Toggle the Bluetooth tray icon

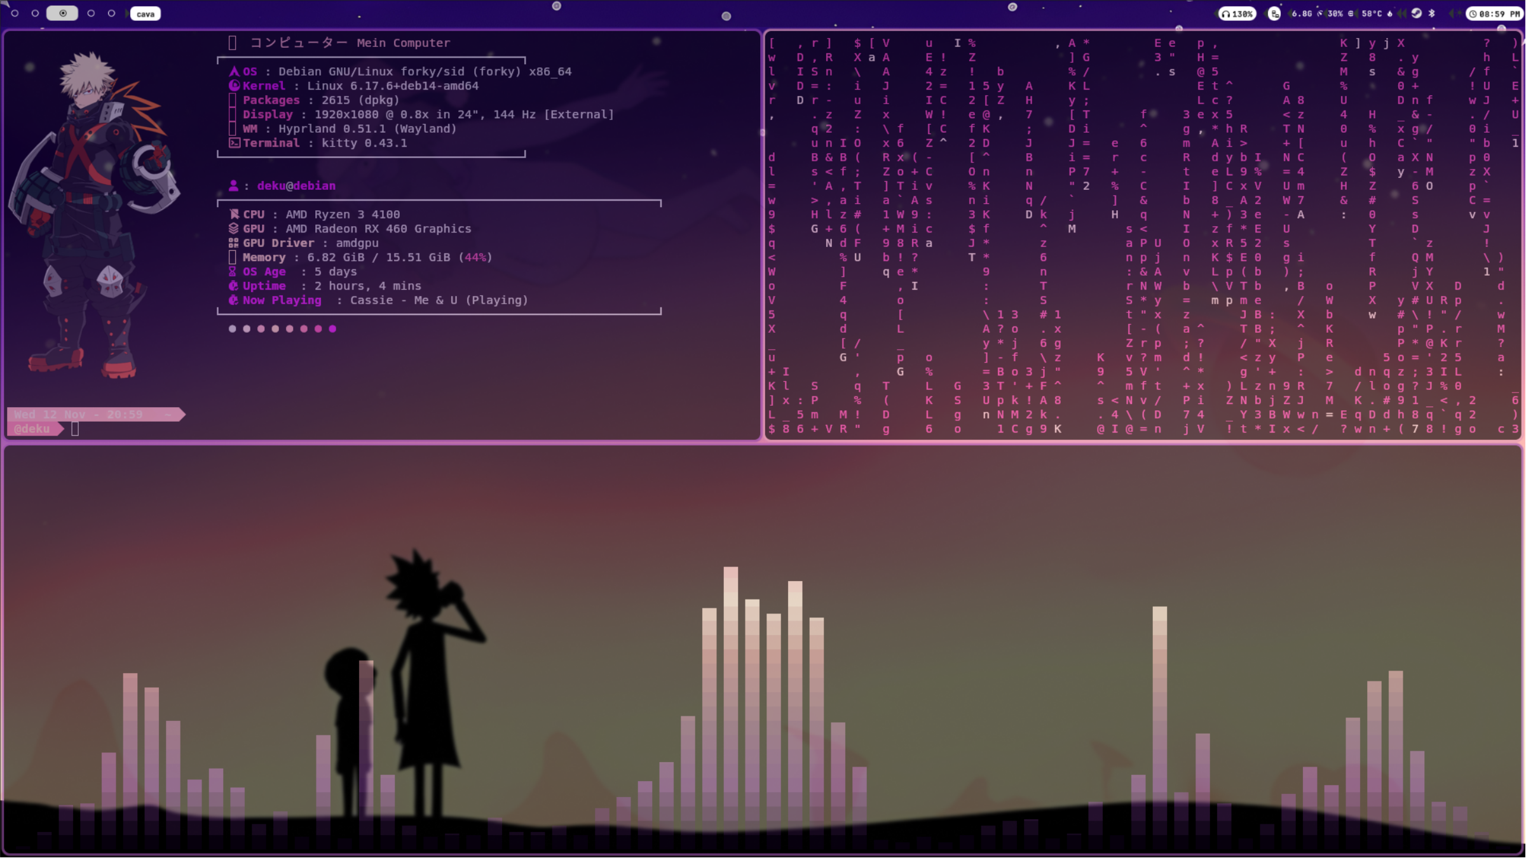(x=1431, y=13)
